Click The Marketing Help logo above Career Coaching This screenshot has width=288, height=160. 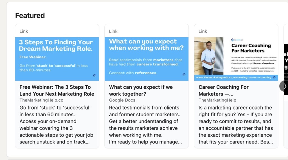tap(237, 40)
